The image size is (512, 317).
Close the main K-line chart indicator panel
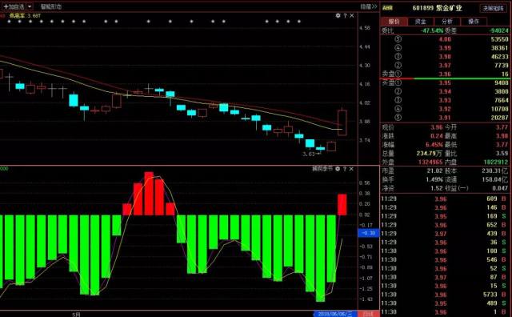(352, 15)
